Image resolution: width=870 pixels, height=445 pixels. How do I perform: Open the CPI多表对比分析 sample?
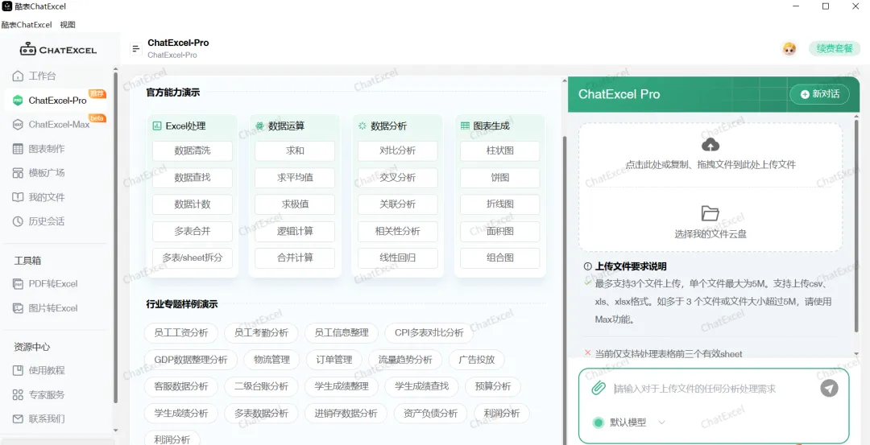[x=429, y=333]
